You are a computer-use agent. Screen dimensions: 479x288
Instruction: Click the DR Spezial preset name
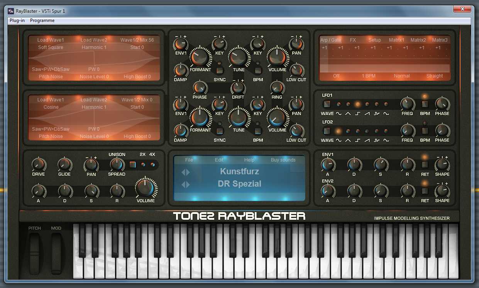(240, 184)
